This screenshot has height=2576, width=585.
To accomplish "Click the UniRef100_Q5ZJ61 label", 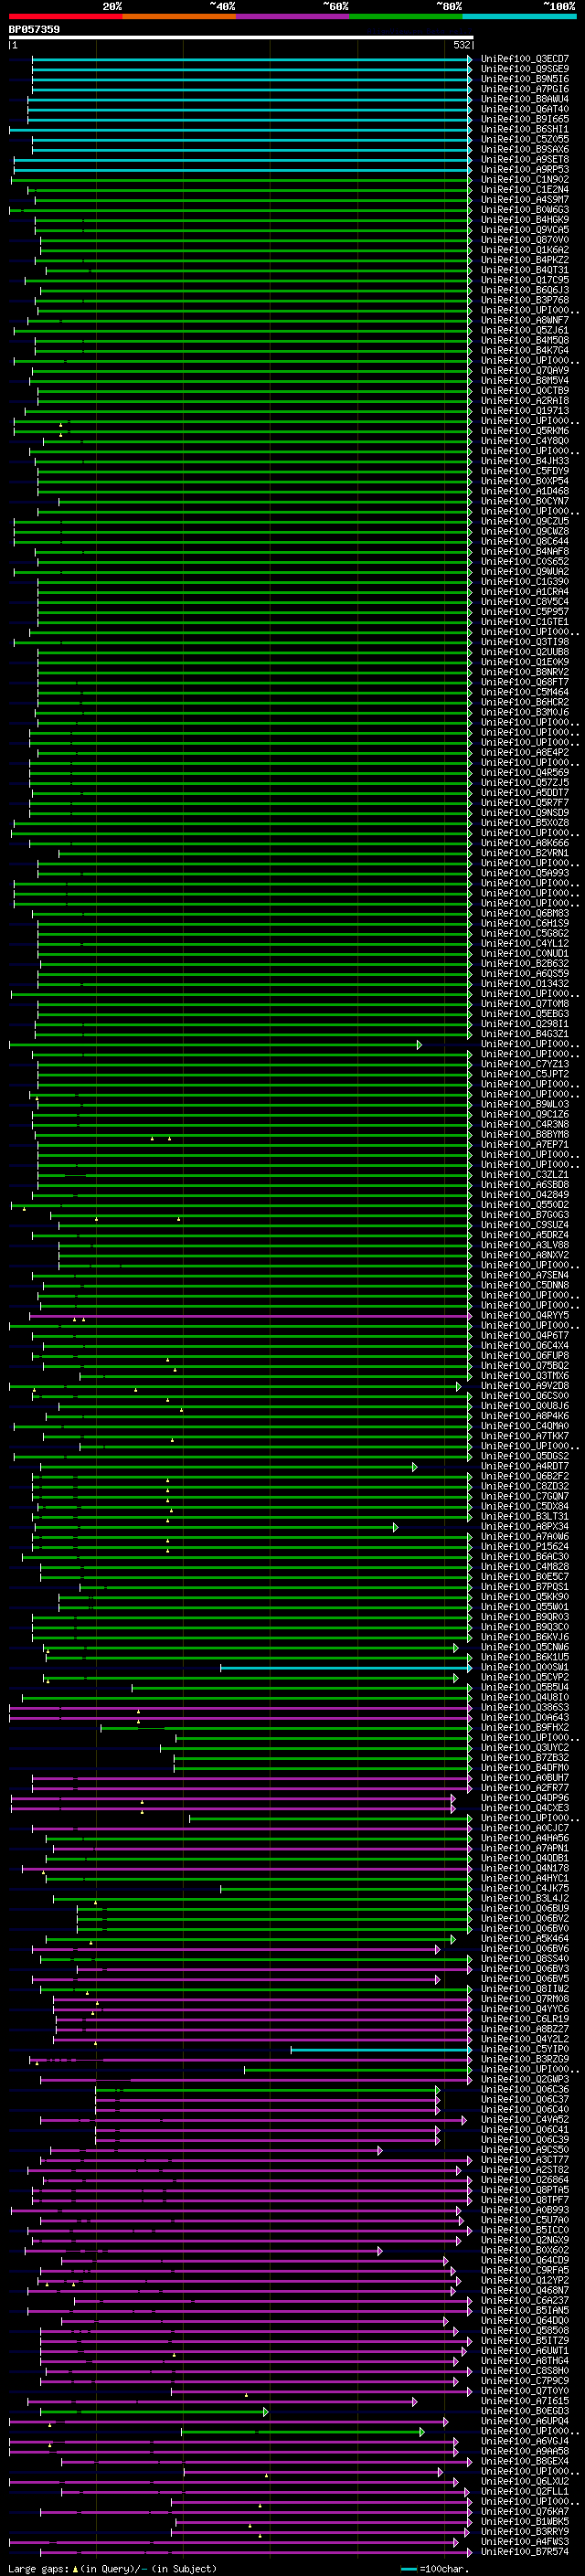I will (525, 330).
